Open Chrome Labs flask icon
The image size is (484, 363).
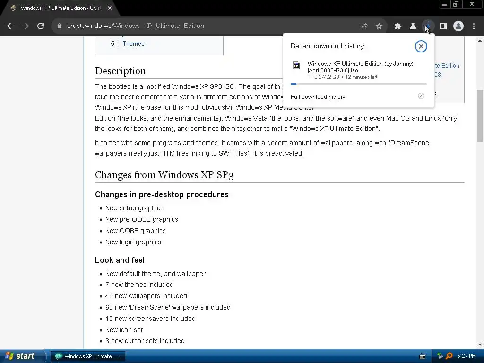click(413, 26)
